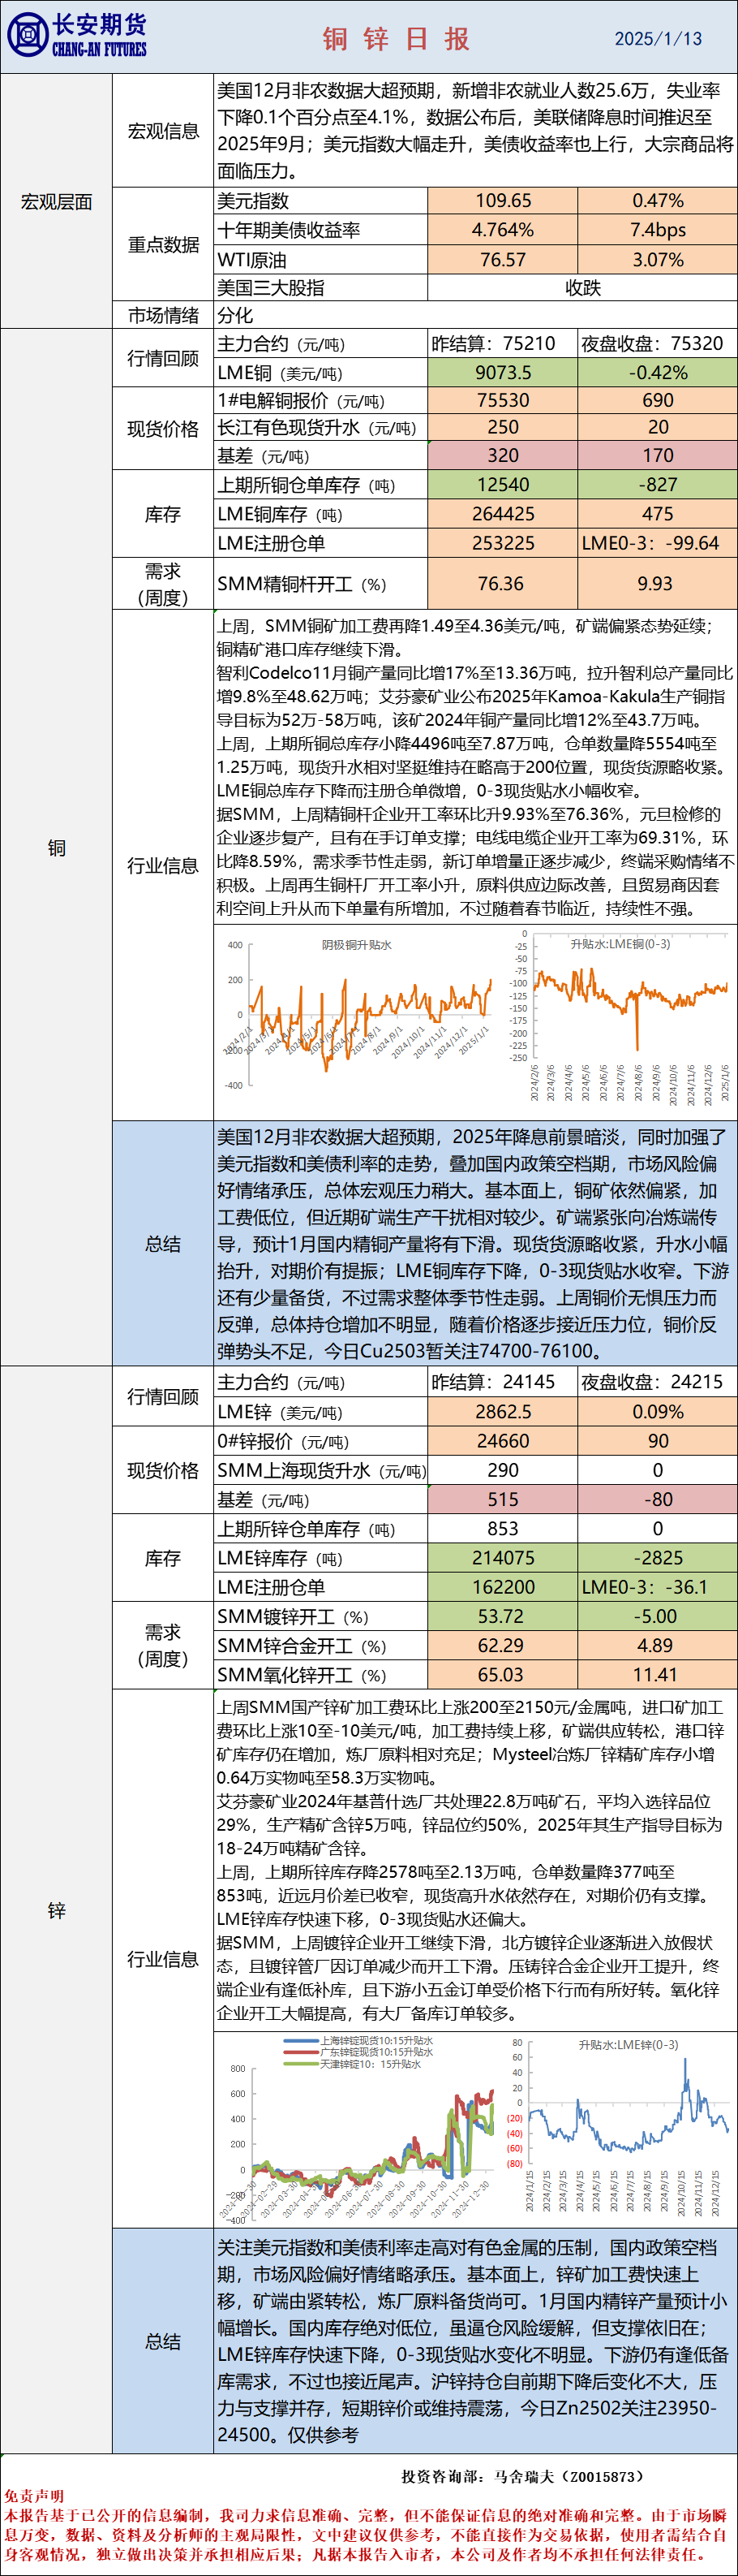
Task: Select the LME锌 price 2862.5
Action: click(x=502, y=1412)
